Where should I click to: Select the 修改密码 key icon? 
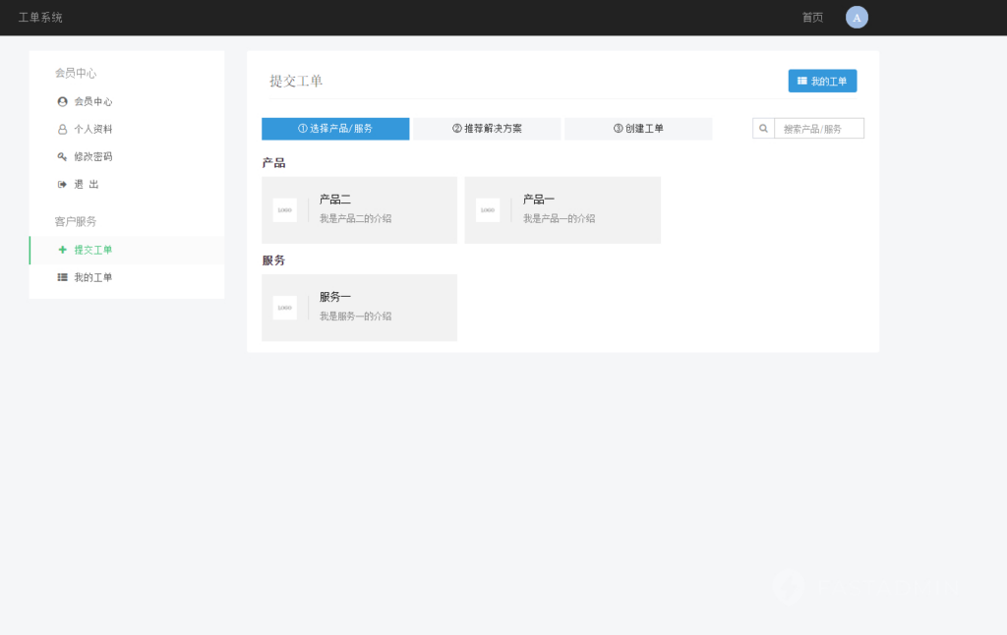(61, 156)
